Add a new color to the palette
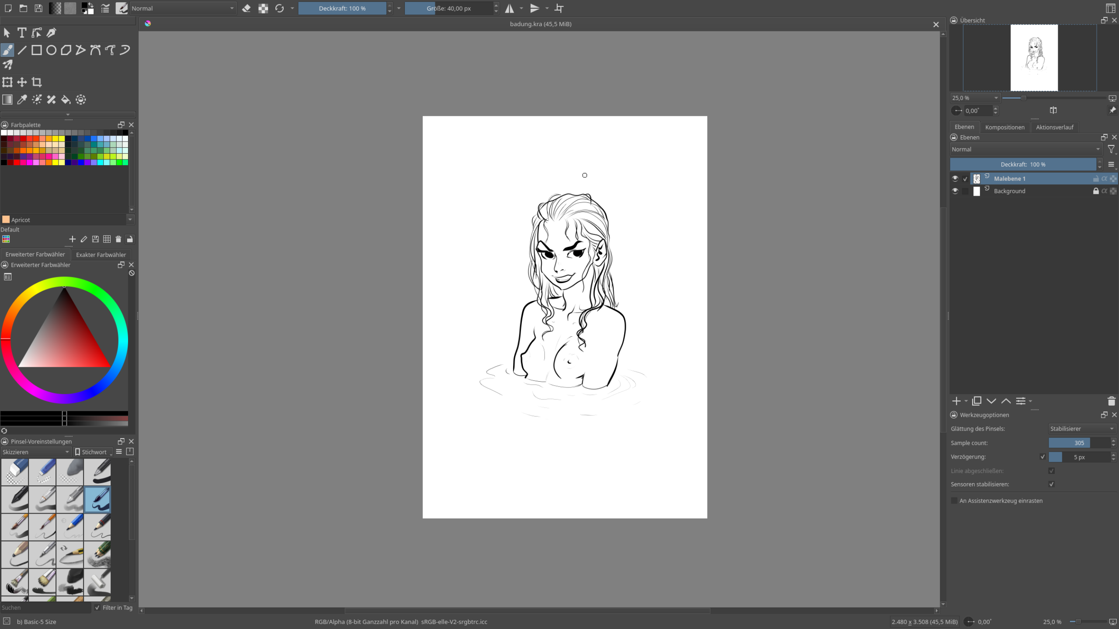 pos(72,239)
